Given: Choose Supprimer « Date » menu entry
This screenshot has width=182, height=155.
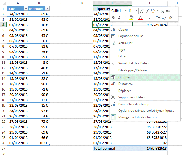Looking at the screenshot, I should click(145, 97).
